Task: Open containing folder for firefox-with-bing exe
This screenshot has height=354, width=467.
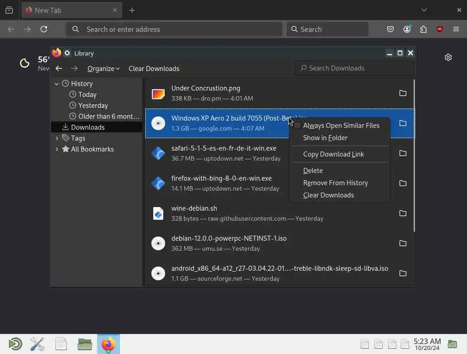Action: pyautogui.click(x=403, y=183)
